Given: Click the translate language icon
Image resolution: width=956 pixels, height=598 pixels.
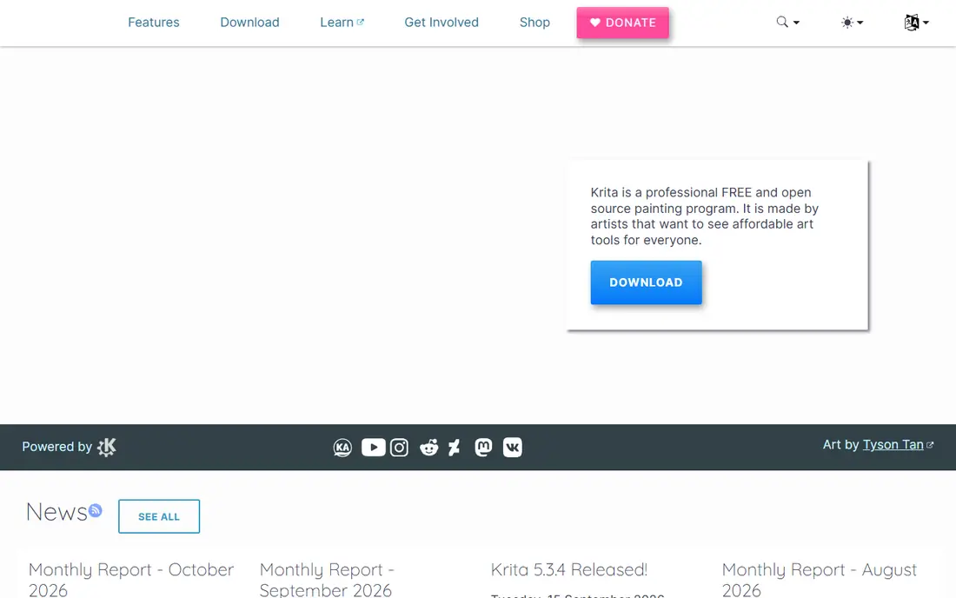Looking at the screenshot, I should click(912, 23).
